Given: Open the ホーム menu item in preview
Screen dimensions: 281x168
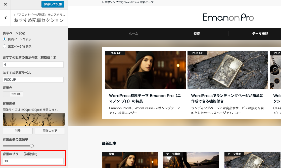Looking at the screenshot, I should 133,34.
